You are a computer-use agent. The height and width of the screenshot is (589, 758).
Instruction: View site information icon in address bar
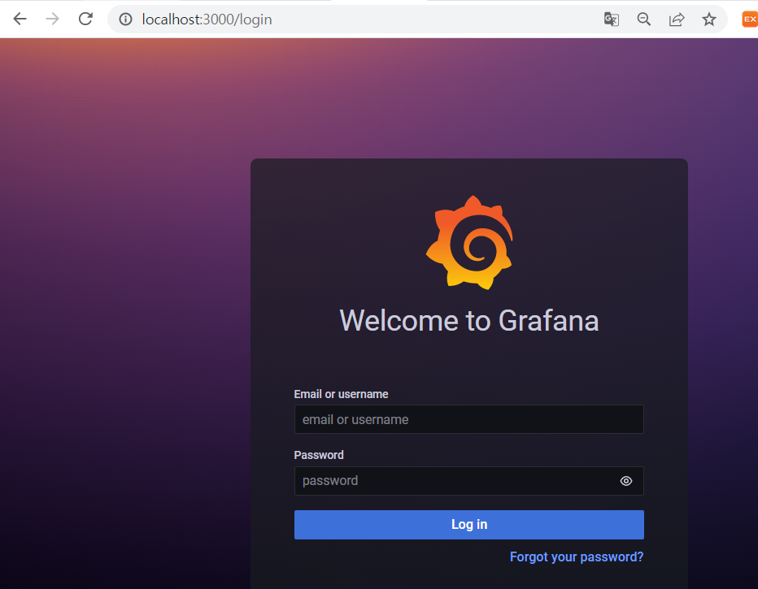click(x=126, y=19)
